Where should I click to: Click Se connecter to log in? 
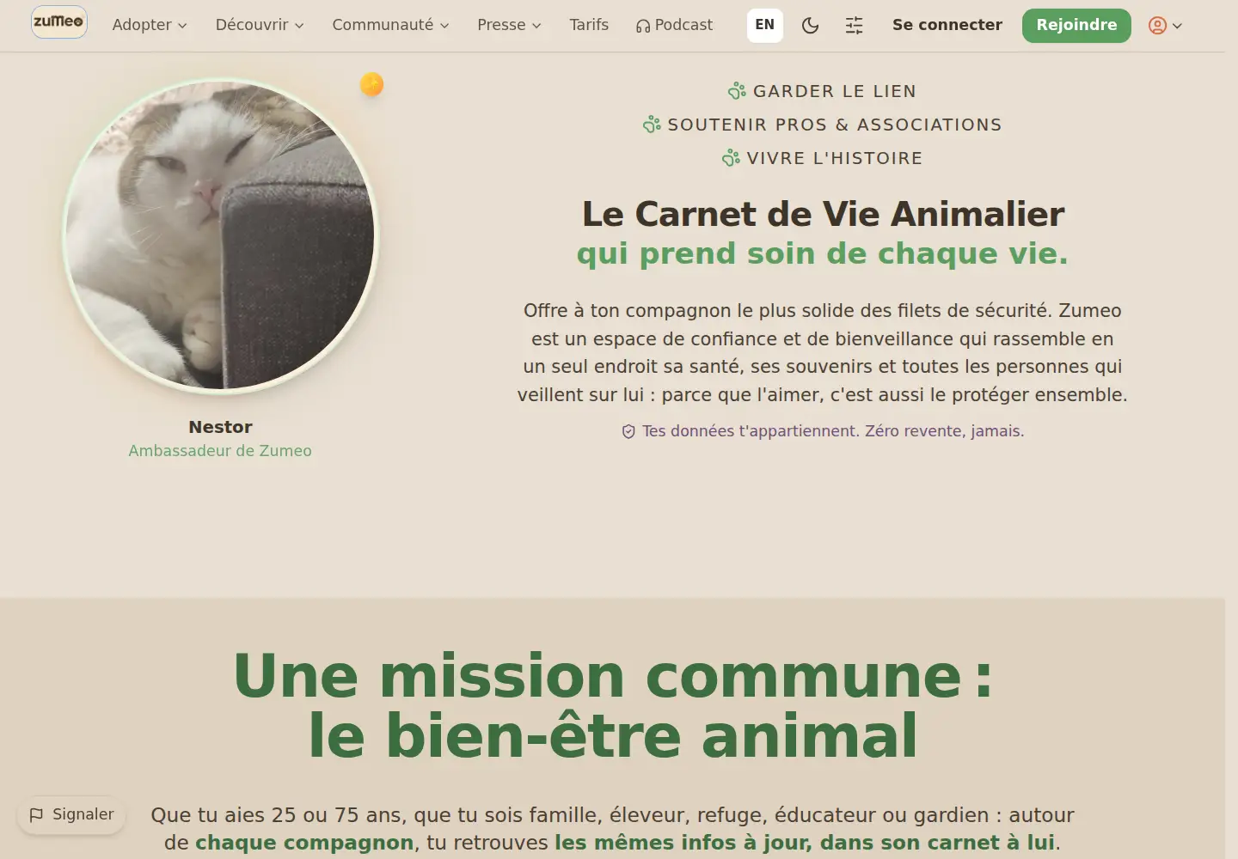tap(947, 25)
